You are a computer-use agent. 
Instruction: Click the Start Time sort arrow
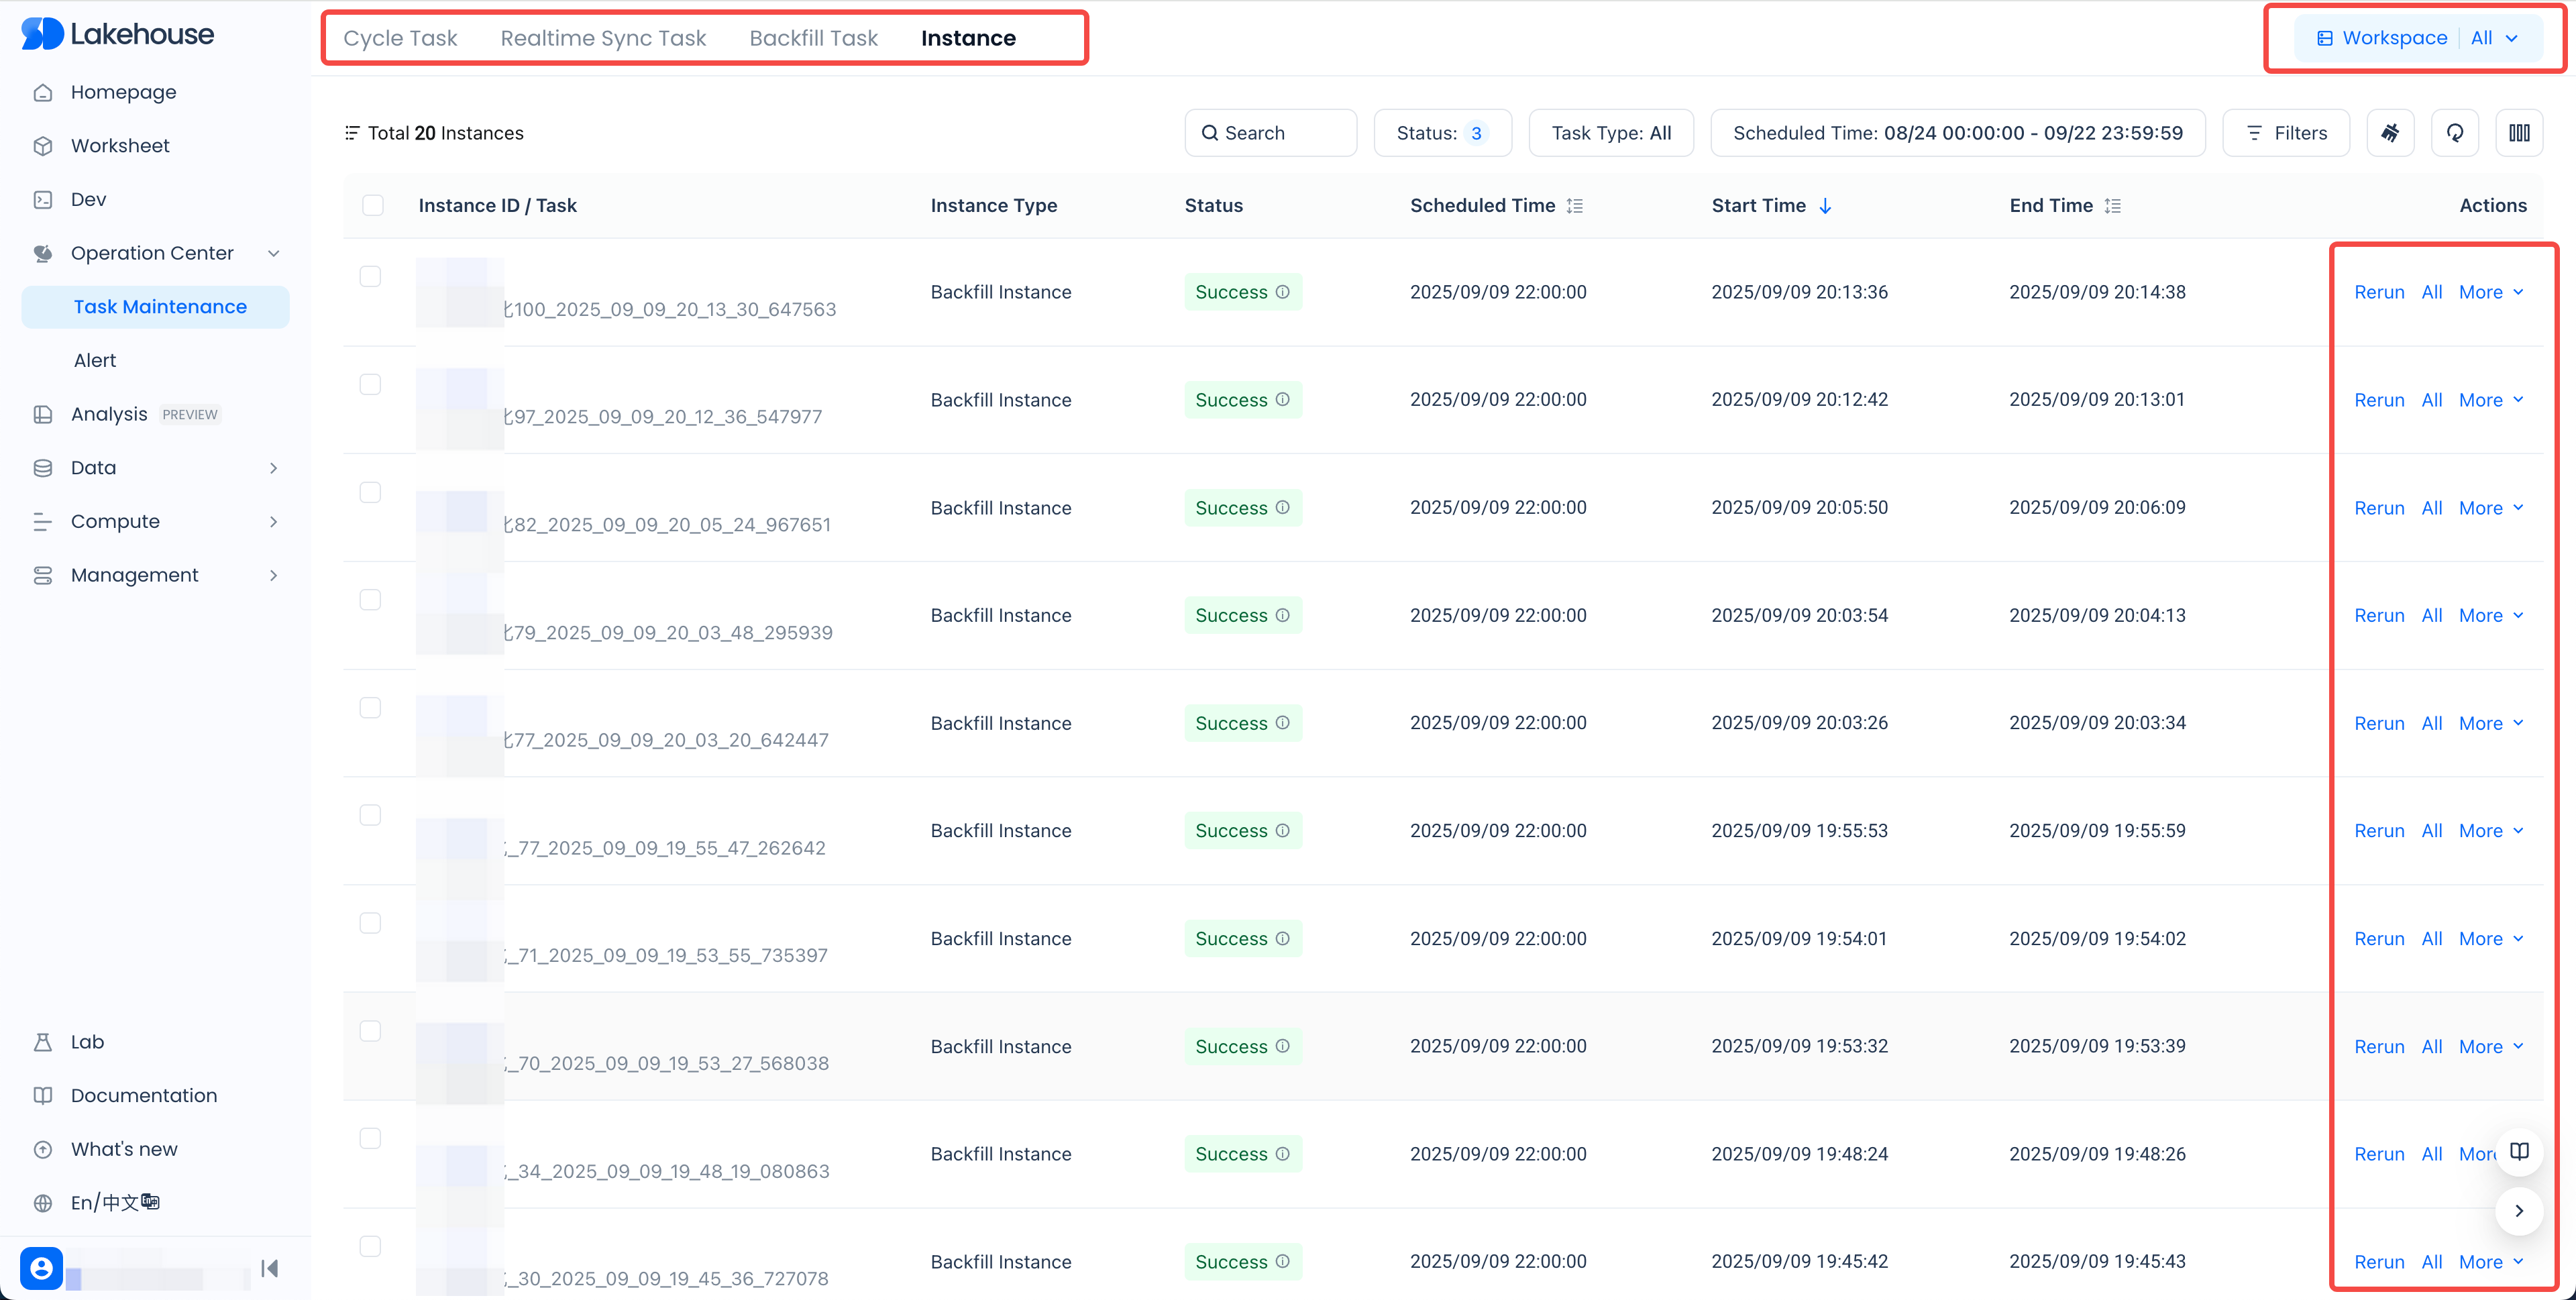1825,206
